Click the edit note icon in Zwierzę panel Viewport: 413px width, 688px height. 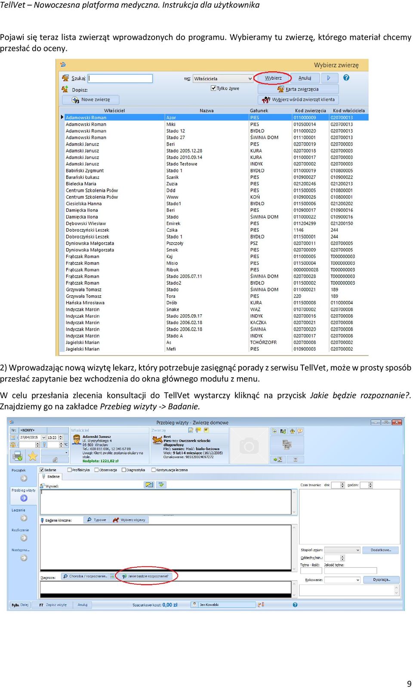(x=191, y=430)
